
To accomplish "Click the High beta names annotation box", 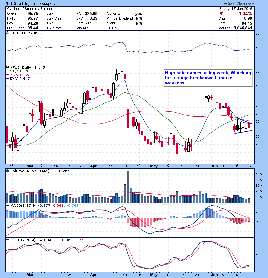I will (x=208, y=78).
